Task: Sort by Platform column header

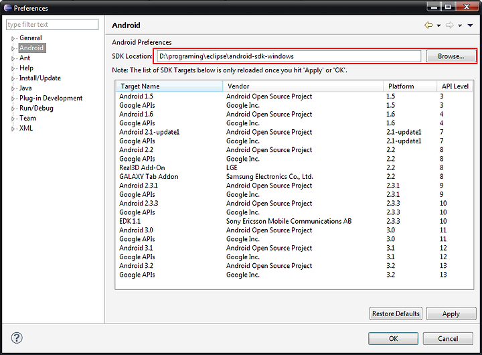Action: 410,86
